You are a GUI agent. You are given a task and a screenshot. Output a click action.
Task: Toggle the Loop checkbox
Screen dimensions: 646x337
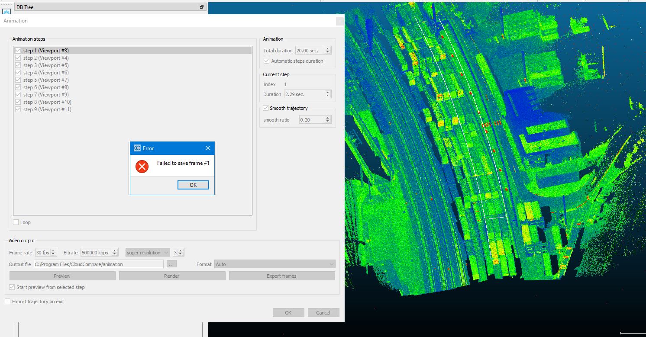pyautogui.click(x=16, y=222)
